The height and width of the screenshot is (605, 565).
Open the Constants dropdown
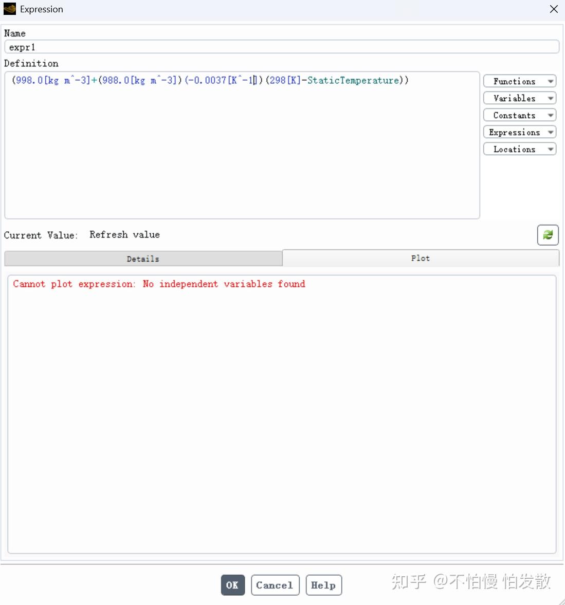pos(519,115)
